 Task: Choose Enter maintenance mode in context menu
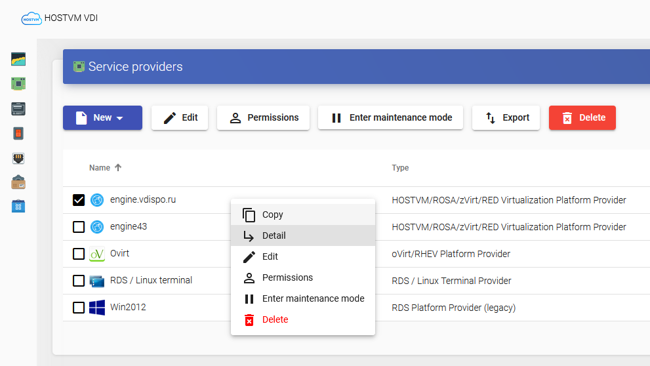pos(303,298)
